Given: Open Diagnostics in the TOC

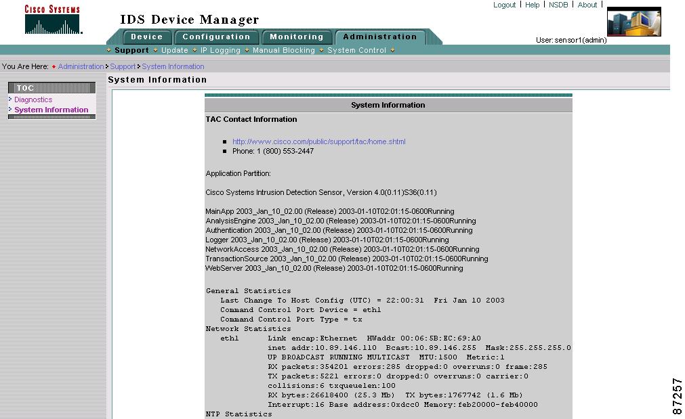Looking at the screenshot, I should (33, 100).
